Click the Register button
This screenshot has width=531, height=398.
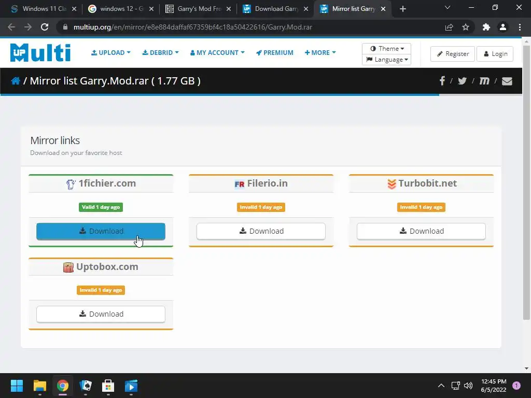453,54
